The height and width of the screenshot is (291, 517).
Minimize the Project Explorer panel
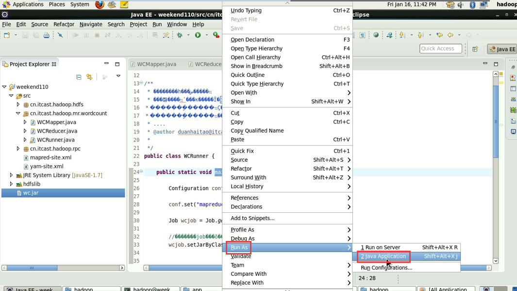click(x=106, y=63)
